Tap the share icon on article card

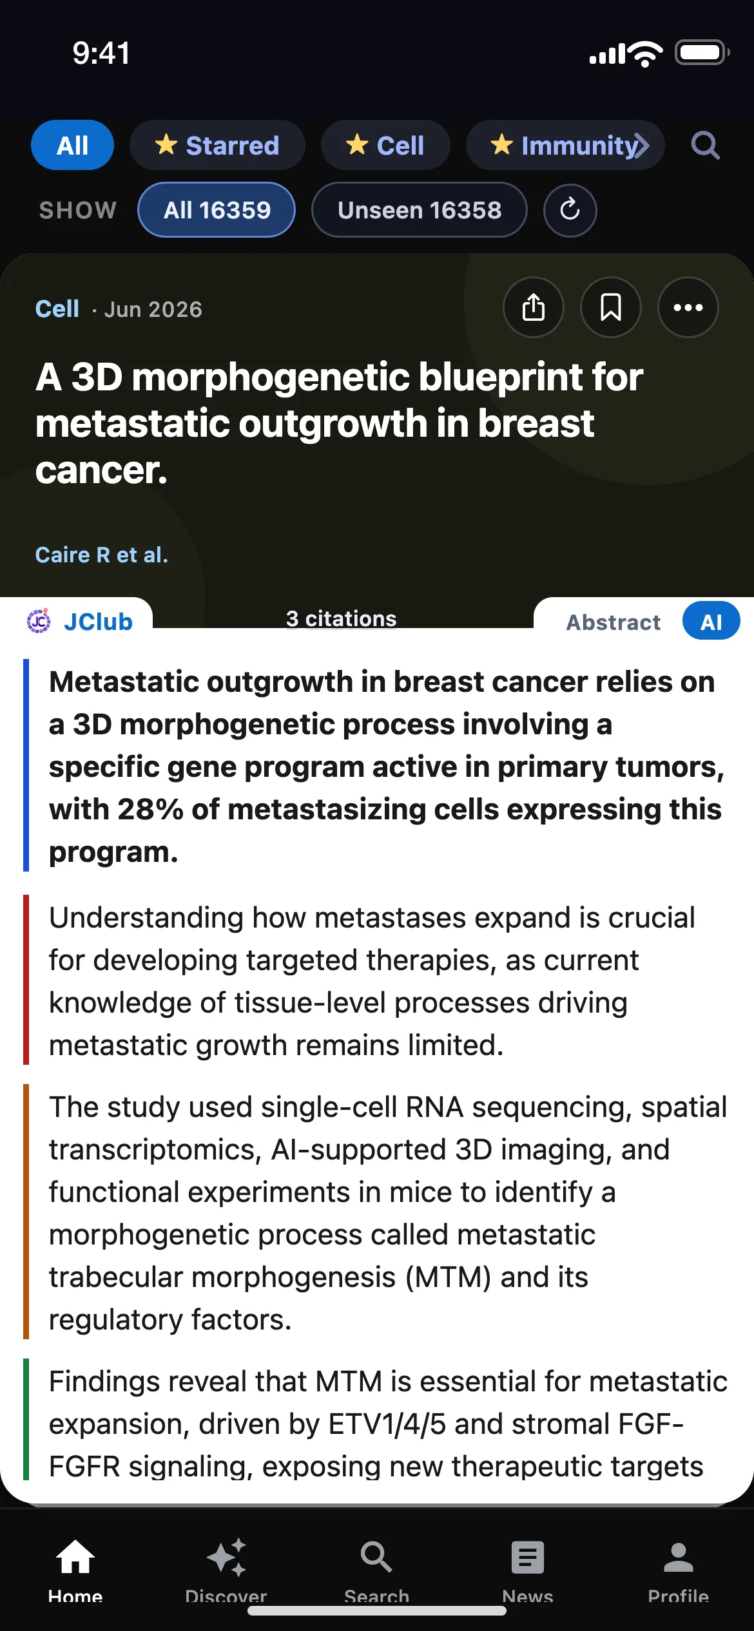[x=533, y=307]
